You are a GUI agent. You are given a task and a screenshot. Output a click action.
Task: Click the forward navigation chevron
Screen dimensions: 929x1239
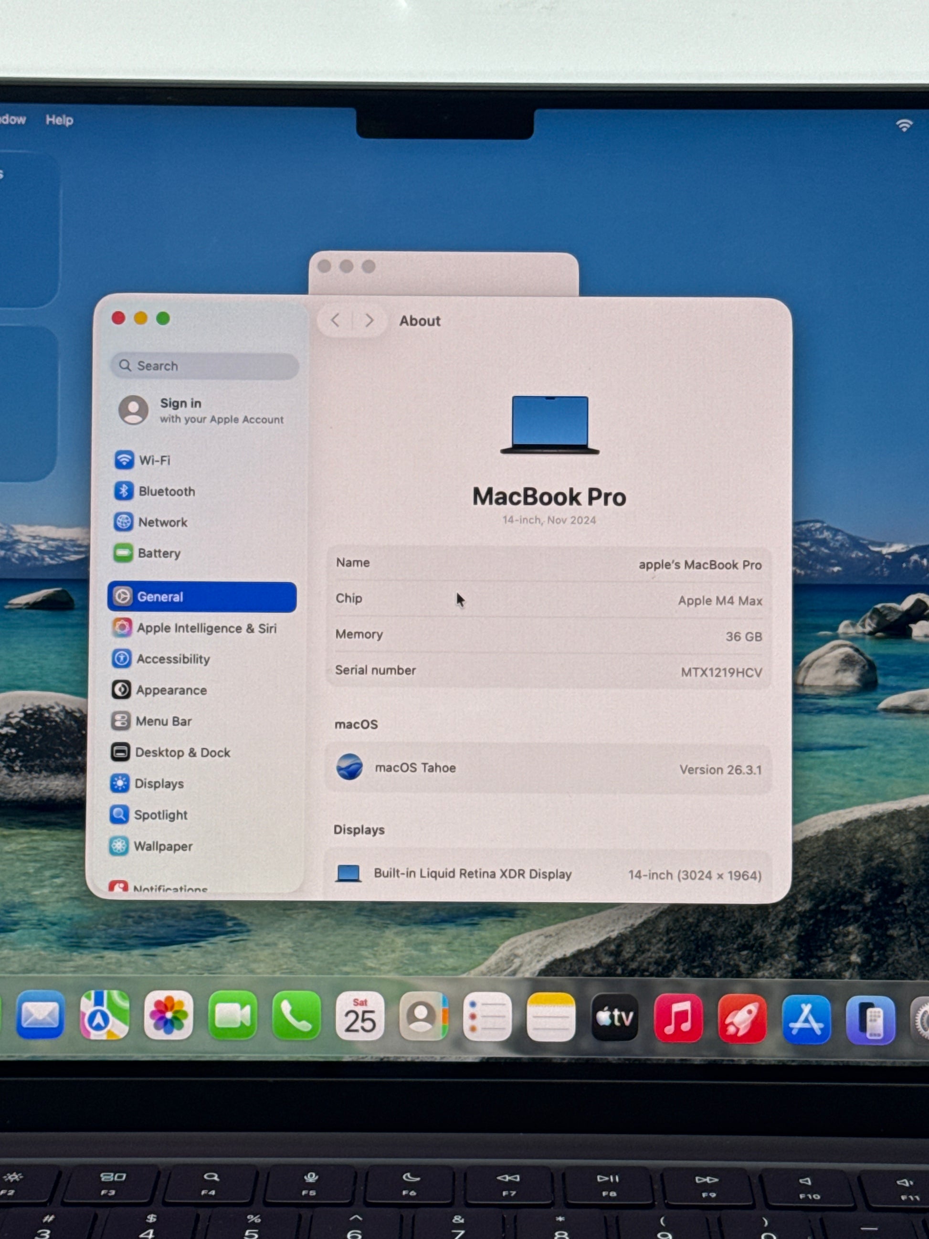coord(369,320)
